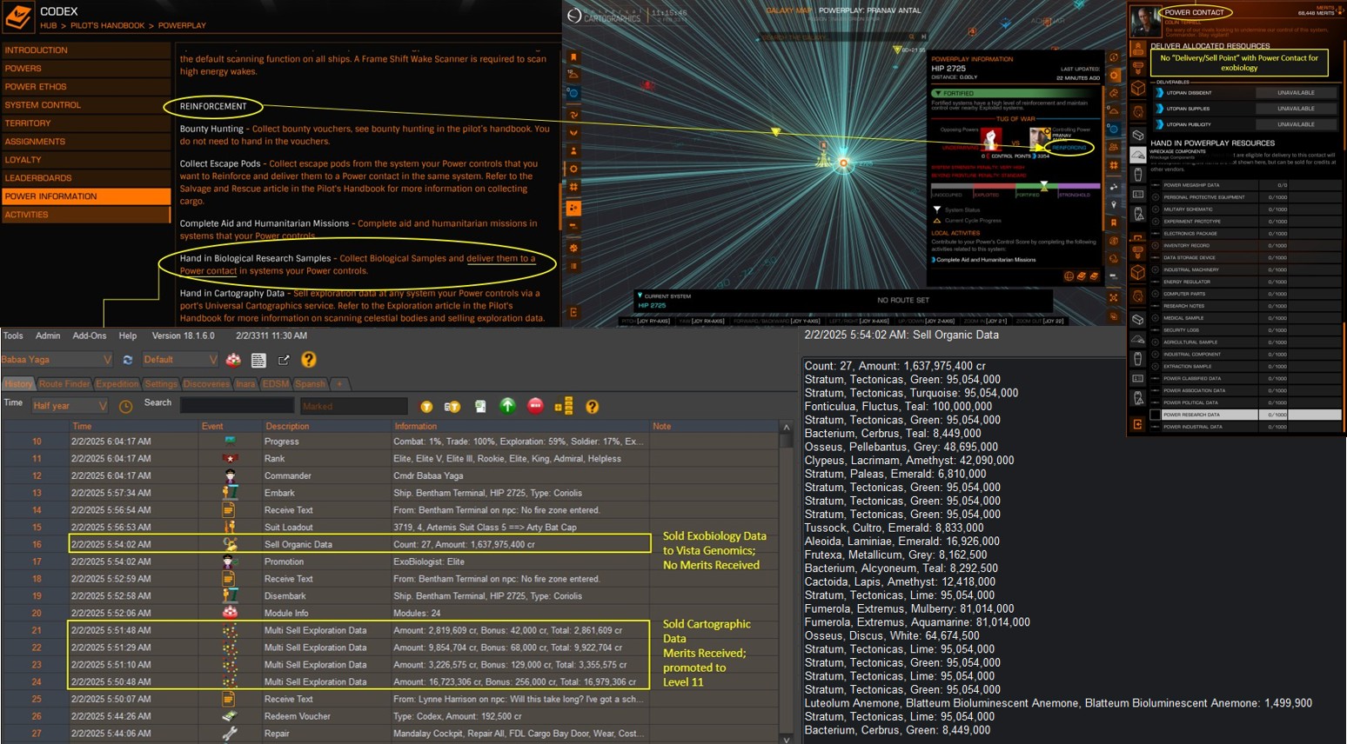Exit the galaxy map via the bottom-left exit icon
Image resolution: width=1347 pixels, height=744 pixels.
point(573,312)
